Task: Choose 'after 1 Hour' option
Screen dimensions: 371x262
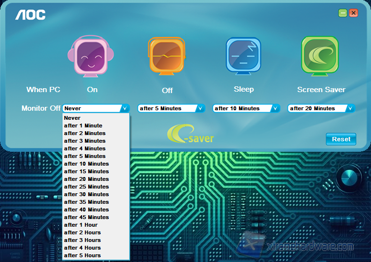Action: [81, 225]
